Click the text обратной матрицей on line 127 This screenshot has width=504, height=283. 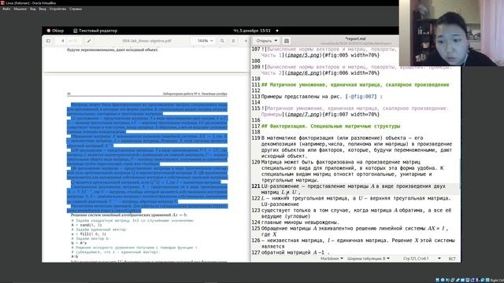tap(286, 252)
